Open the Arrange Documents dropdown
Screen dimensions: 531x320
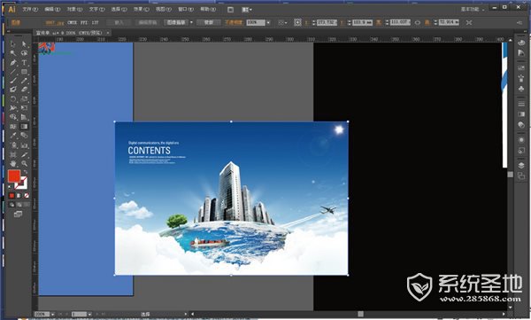(247, 10)
